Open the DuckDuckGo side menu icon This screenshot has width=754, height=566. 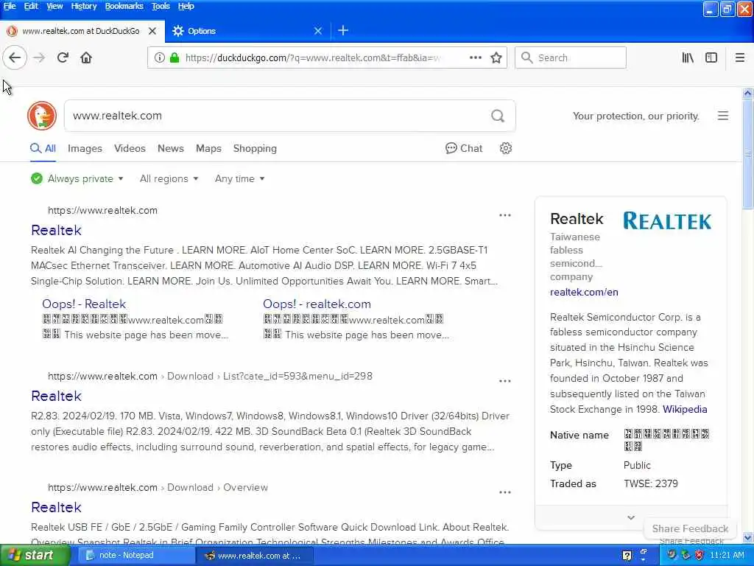click(x=723, y=116)
